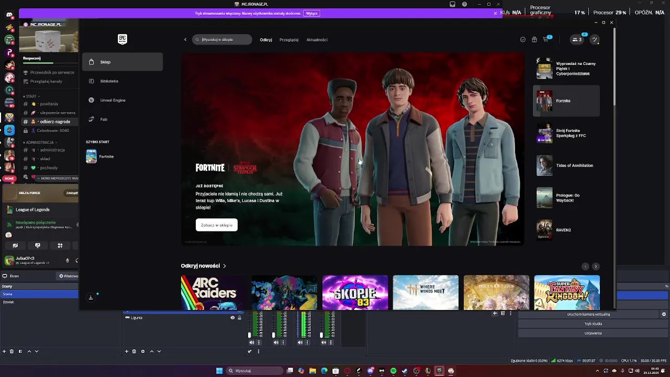
Task: Open the odbierz-nagrode channel
Action: point(49,121)
